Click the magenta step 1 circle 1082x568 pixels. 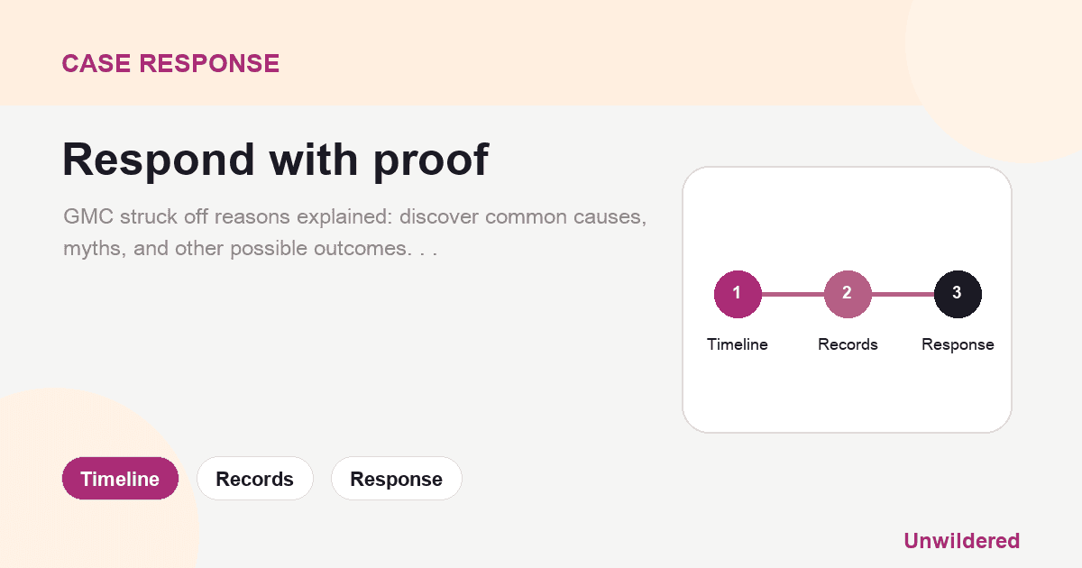coord(738,294)
